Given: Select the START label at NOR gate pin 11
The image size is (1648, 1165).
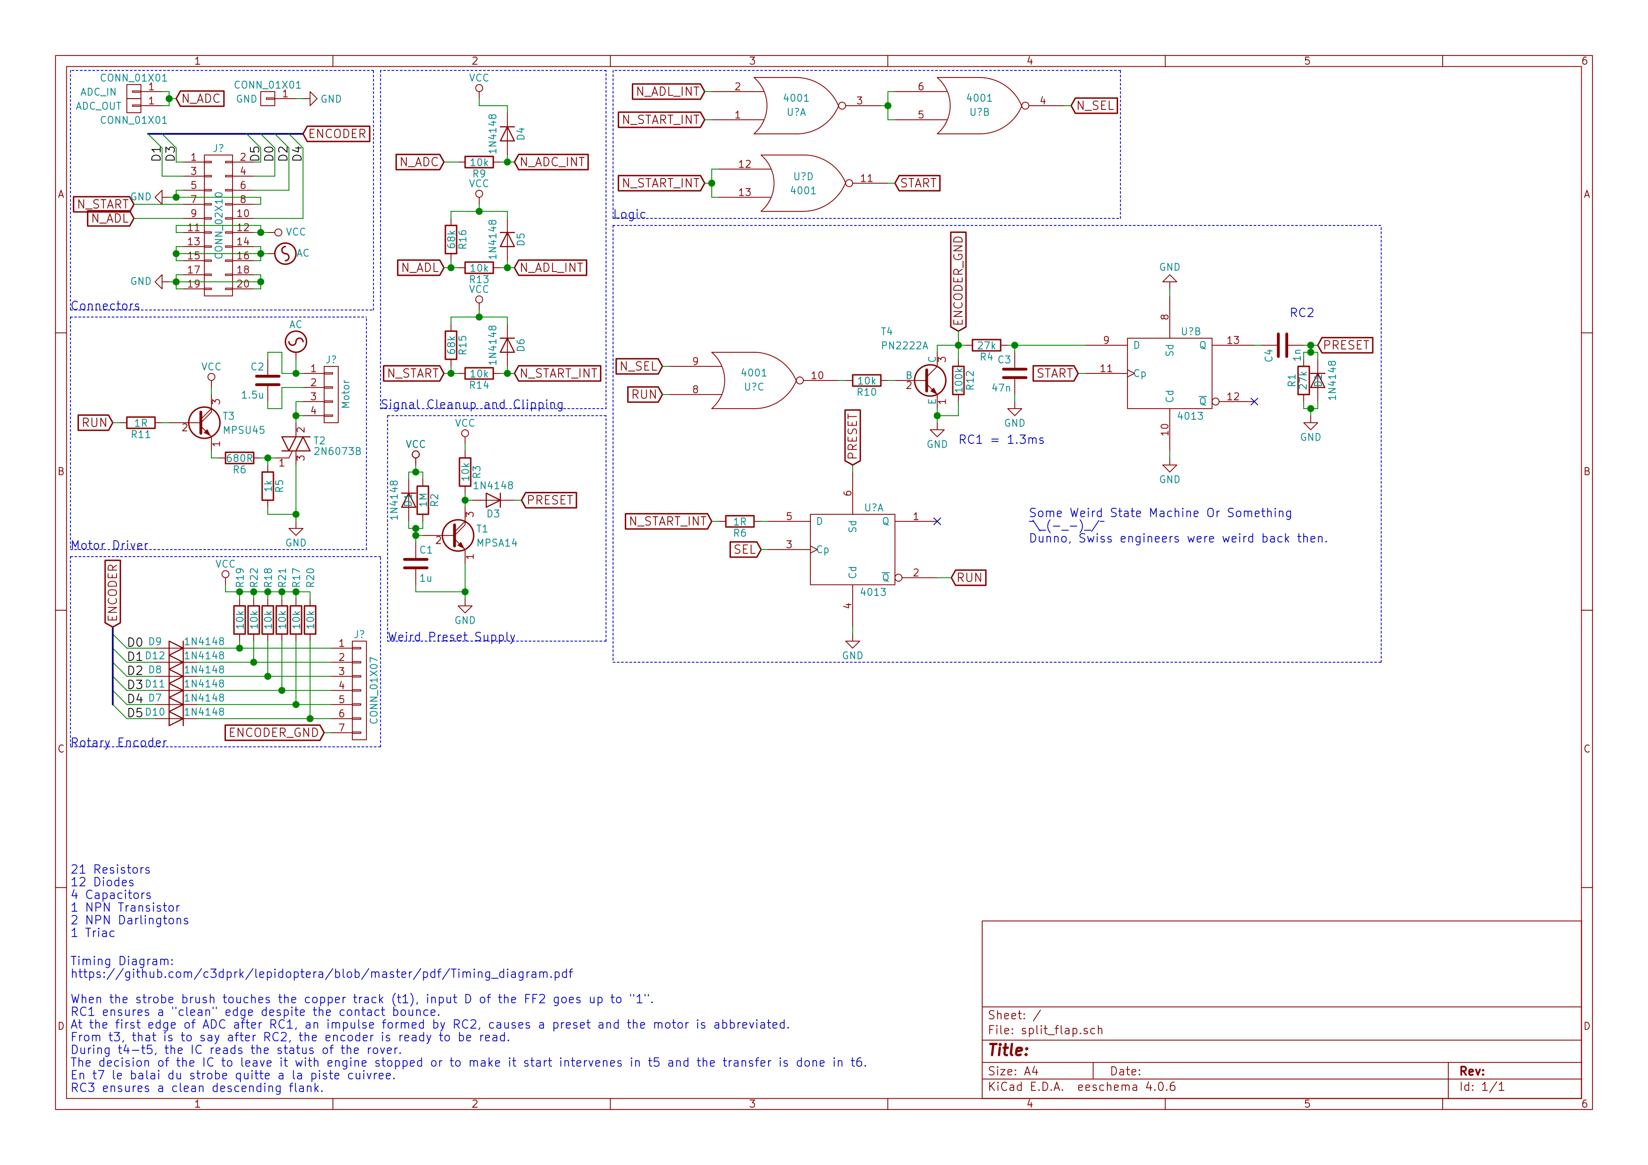Looking at the screenshot, I should (x=918, y=183).
